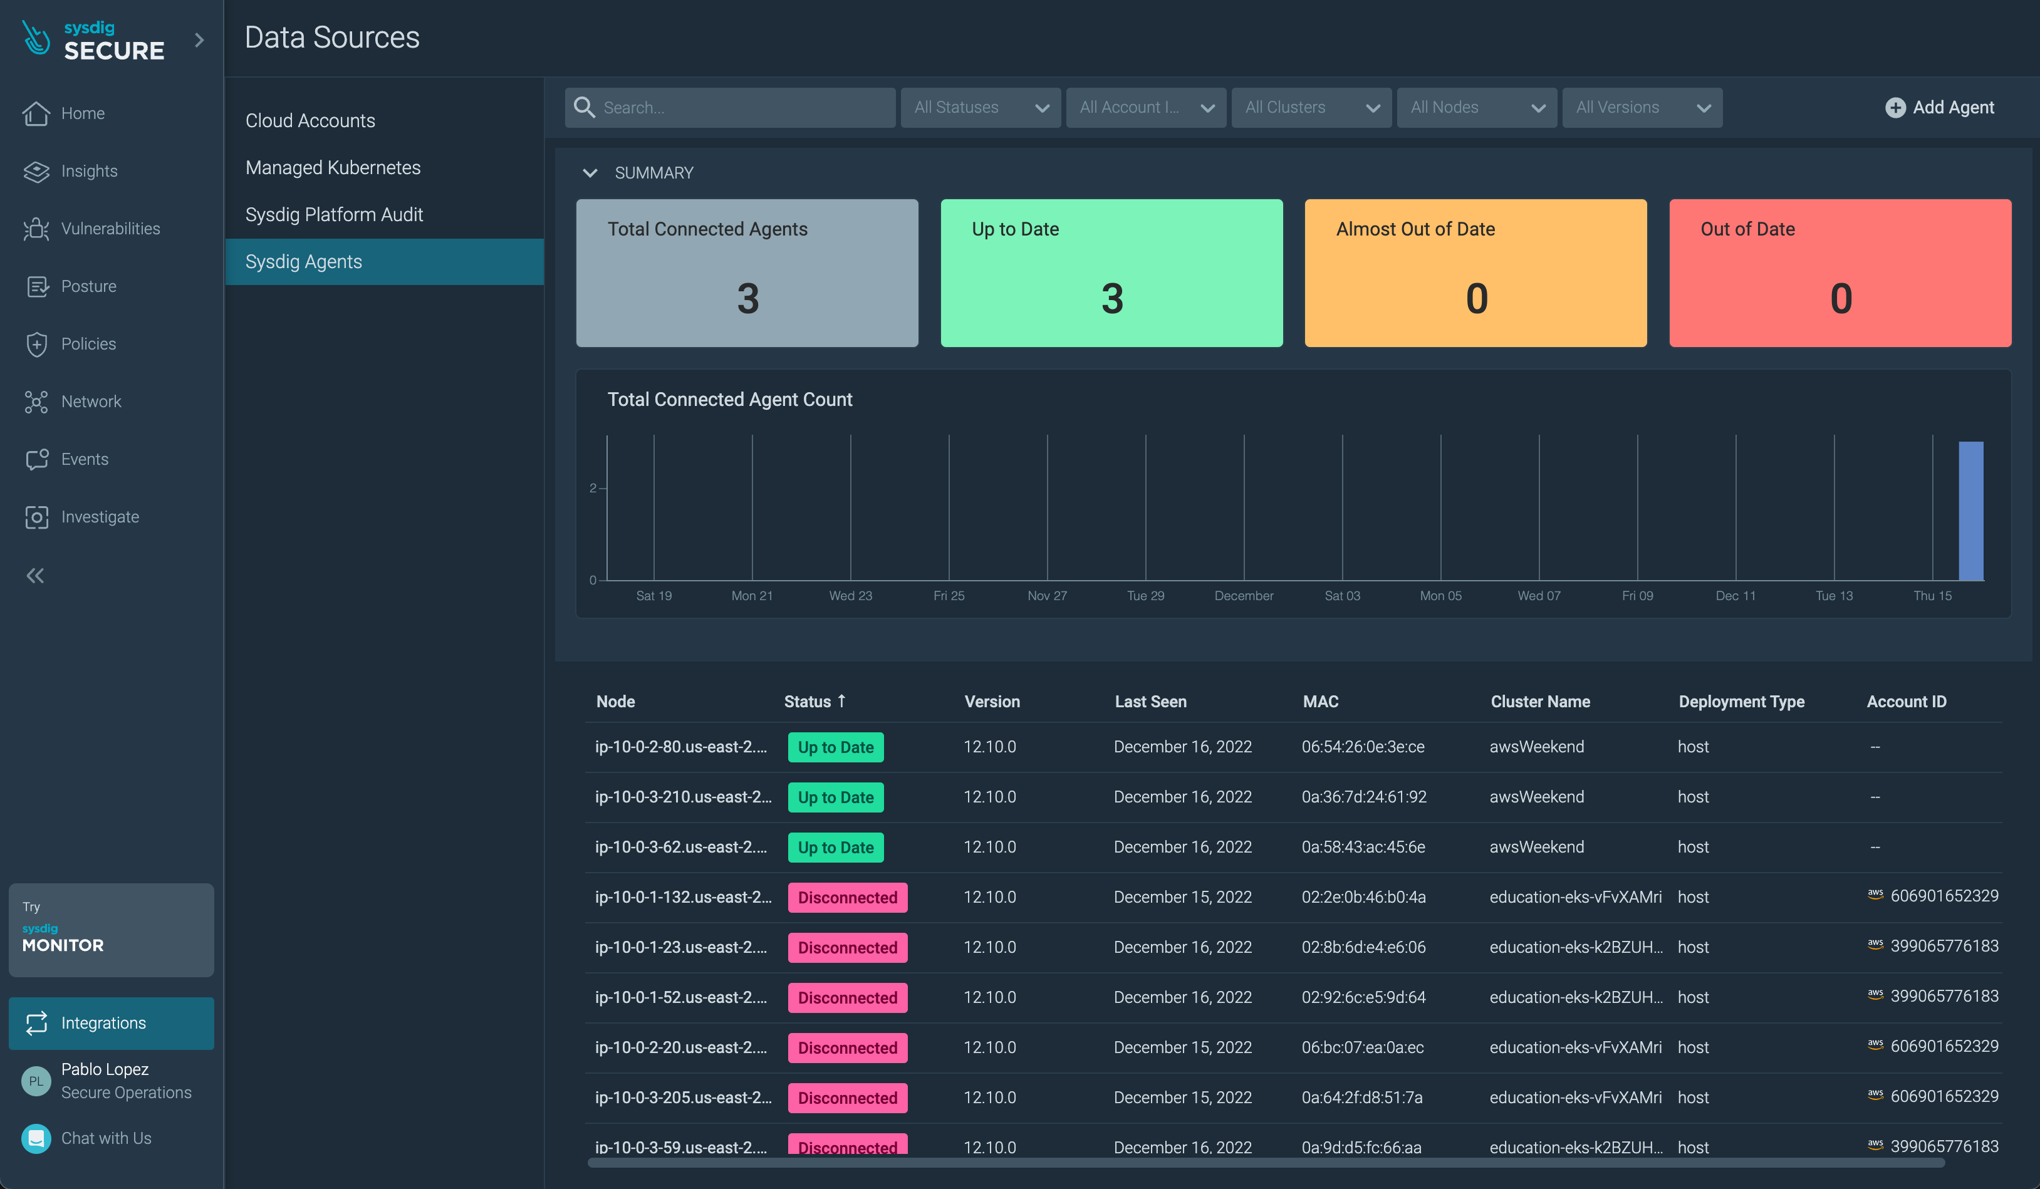The image size is (2040, 1189).
Task: Click the Chat with Us bubble icon
Action: (36, 1138)
